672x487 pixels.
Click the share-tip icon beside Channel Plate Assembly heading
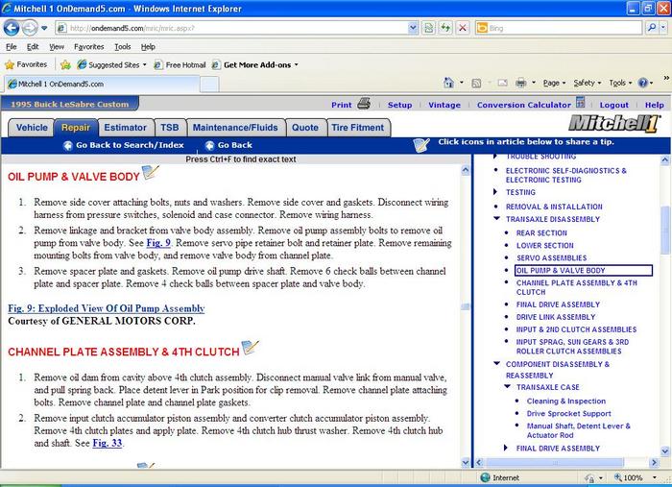coord(251,348)
